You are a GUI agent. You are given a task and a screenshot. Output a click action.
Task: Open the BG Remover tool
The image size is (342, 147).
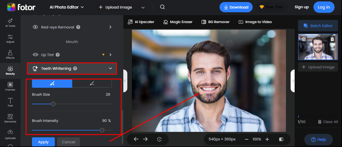(215, 22)
